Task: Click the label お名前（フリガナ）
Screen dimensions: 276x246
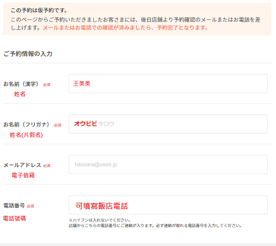Action: coord(26,125)
